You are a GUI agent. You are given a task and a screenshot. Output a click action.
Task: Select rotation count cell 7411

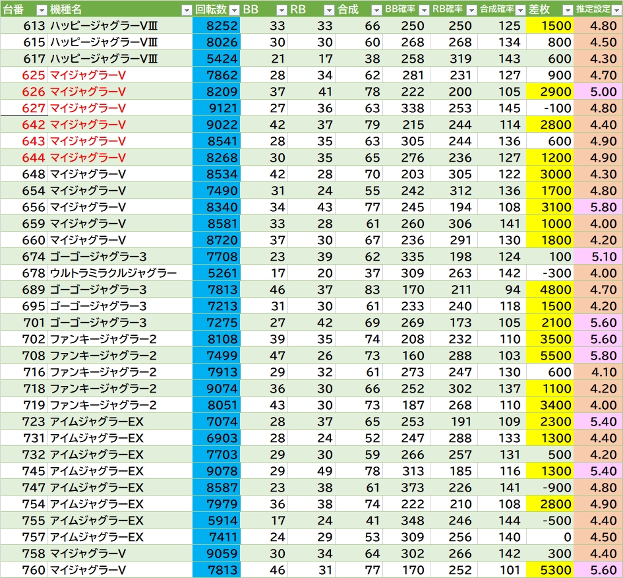pyautogui.click(x=216, y=537)
